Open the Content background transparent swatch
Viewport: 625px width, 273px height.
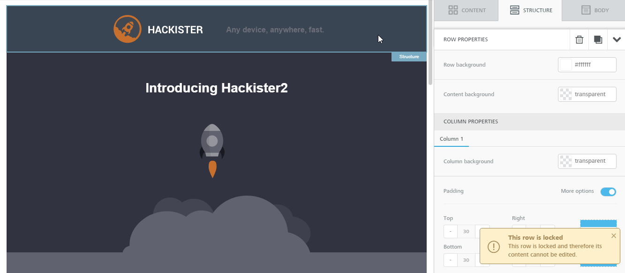[566, 94]
